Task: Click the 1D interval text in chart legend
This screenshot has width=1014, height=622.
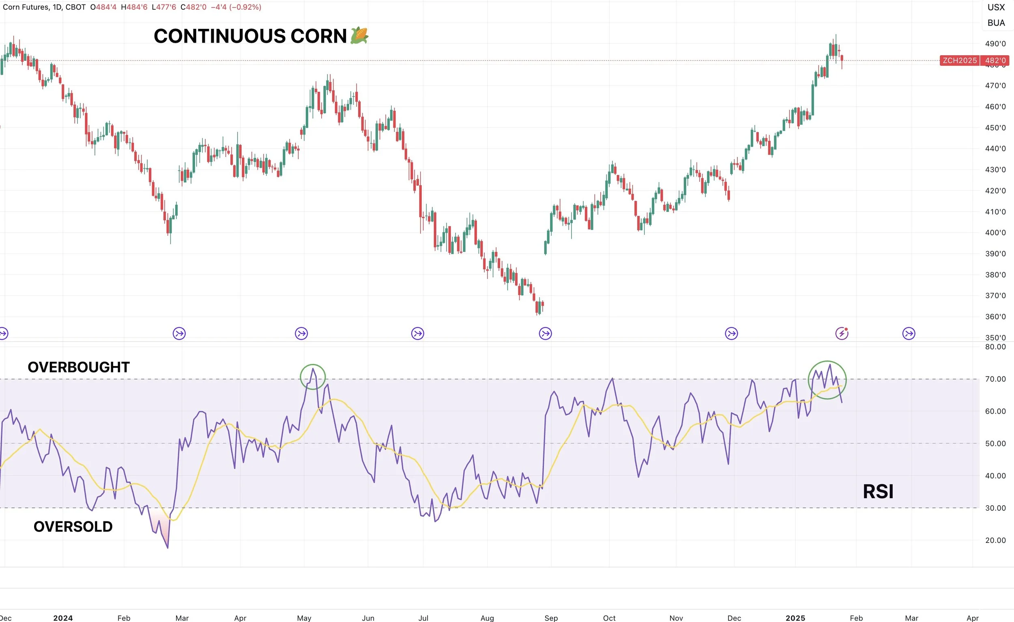Action: [57, 7]
